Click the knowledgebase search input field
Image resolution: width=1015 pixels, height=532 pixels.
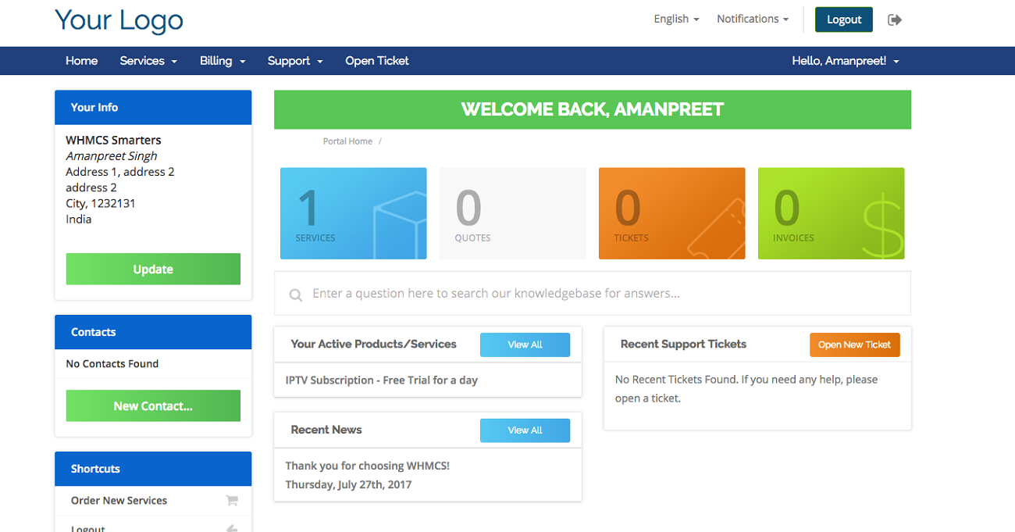tap(601, 294)
